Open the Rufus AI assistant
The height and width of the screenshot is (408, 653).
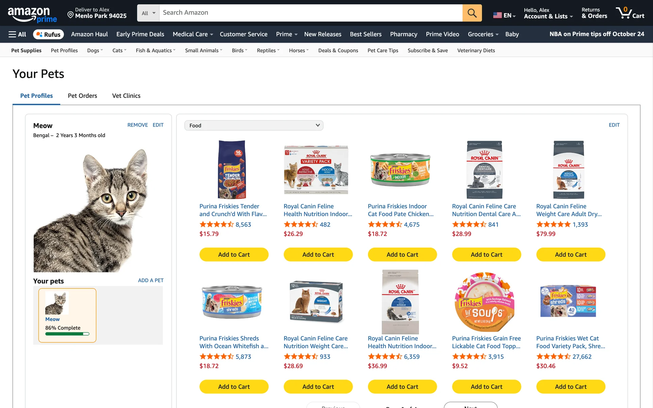click(x=48, y=34)
